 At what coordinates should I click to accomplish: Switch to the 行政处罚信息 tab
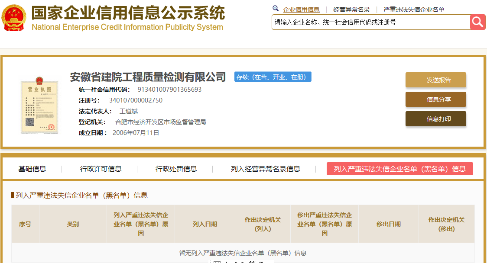click(x=176, y=169)
